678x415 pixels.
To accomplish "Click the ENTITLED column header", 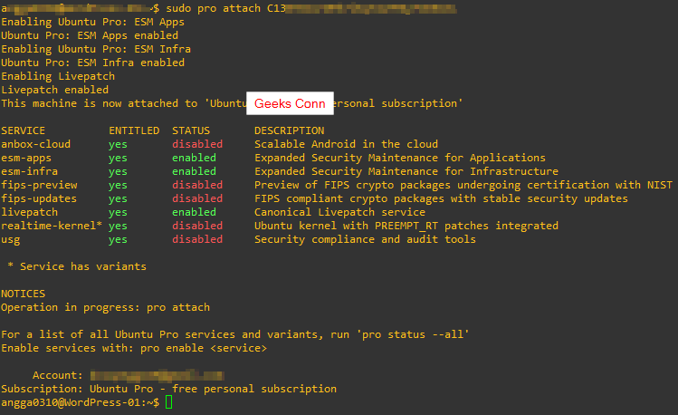I will tap(134, 130).
